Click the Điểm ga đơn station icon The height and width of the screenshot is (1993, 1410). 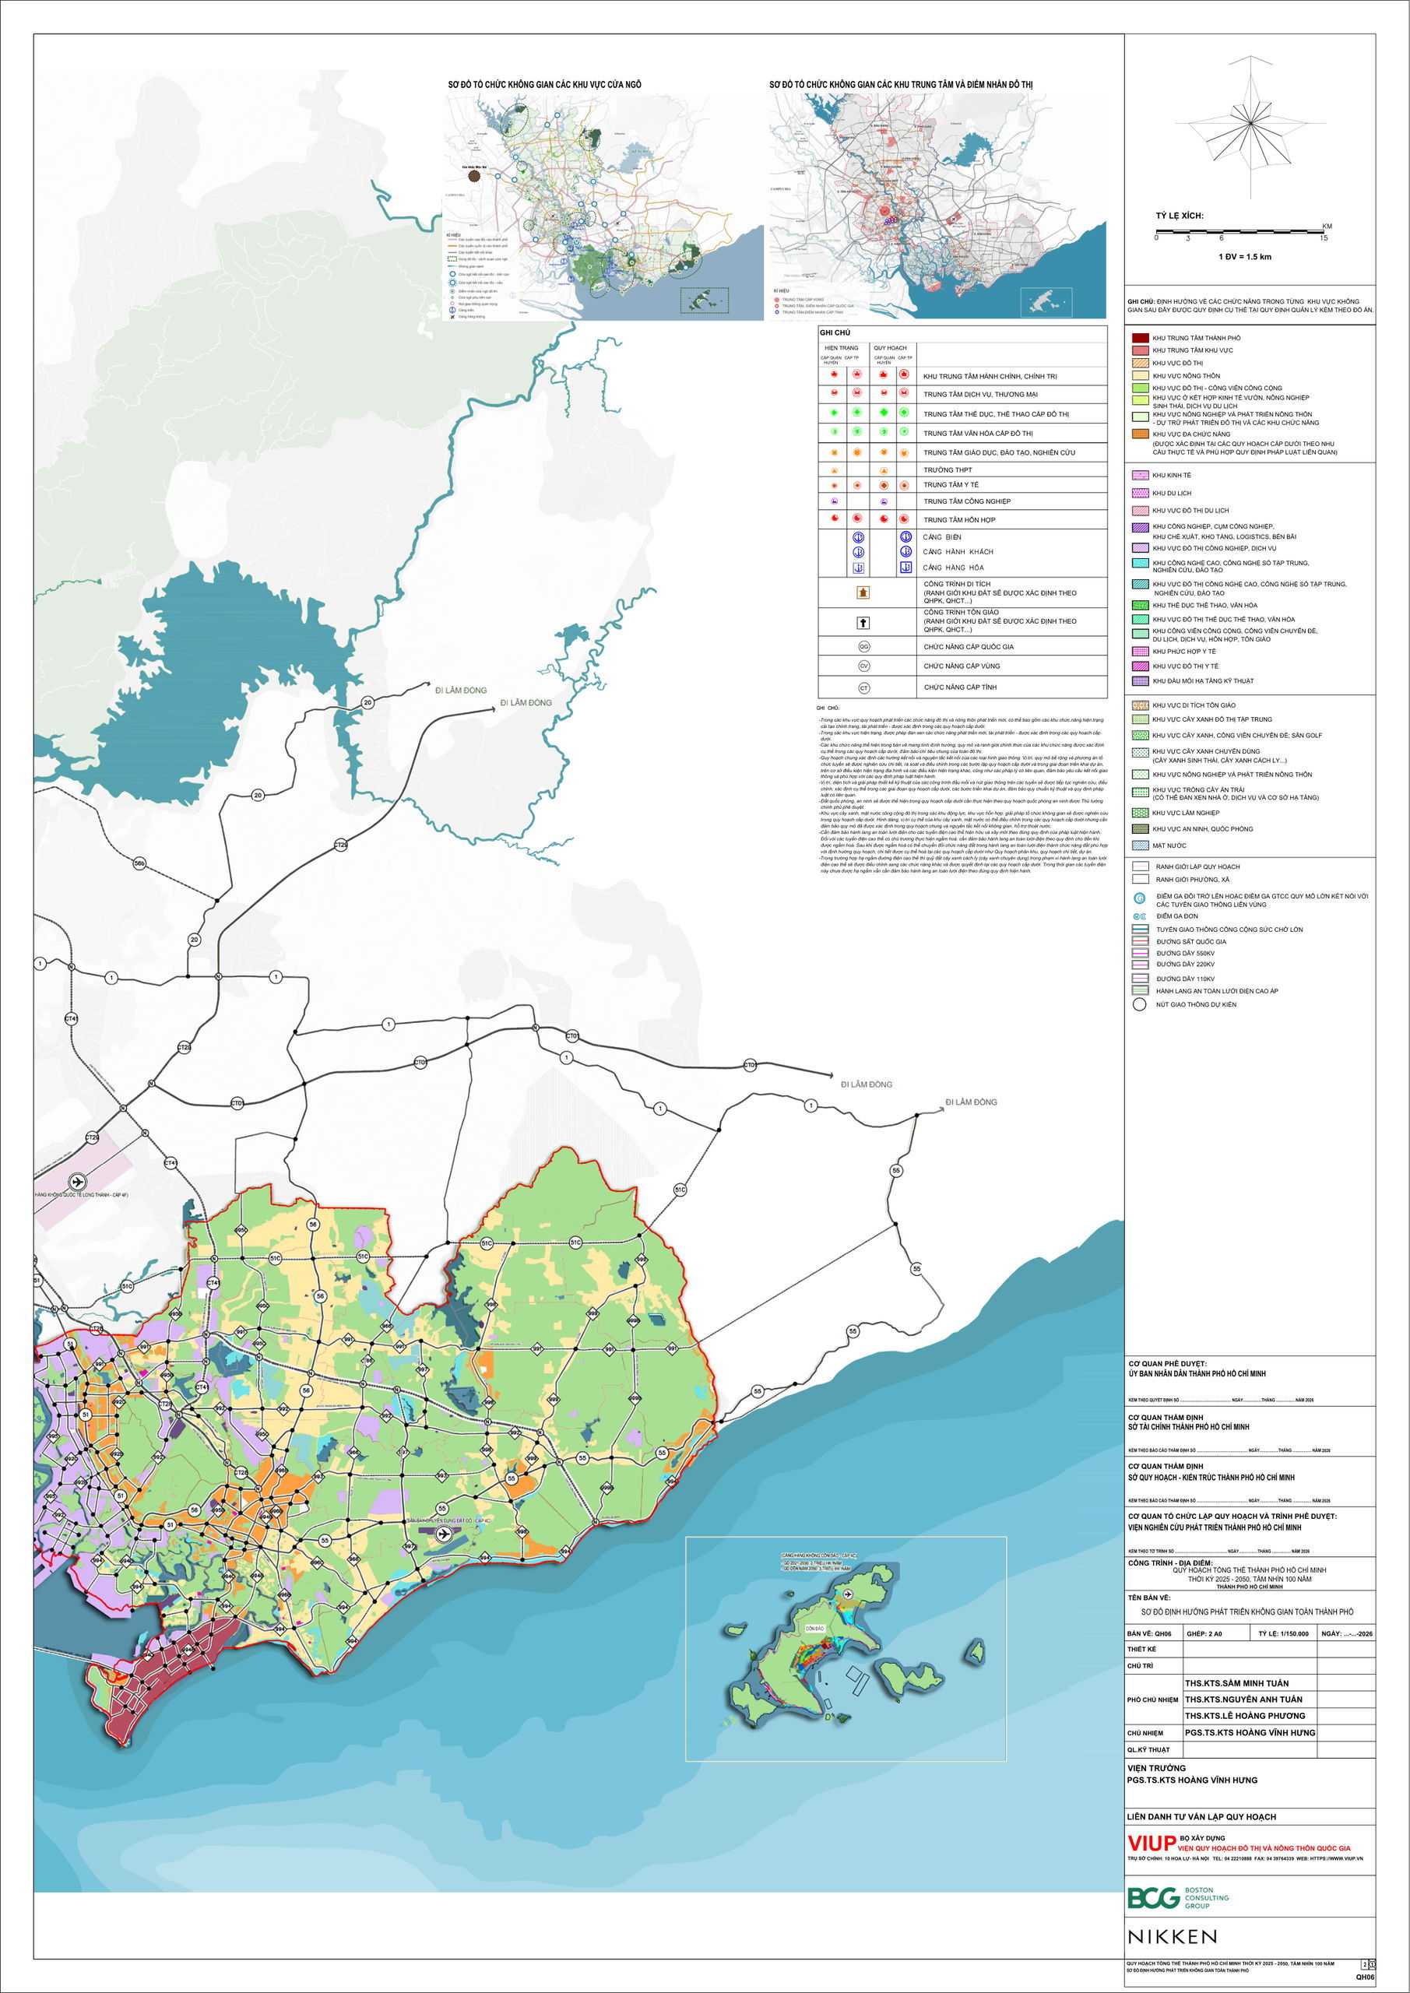(x=1140, y=916)
